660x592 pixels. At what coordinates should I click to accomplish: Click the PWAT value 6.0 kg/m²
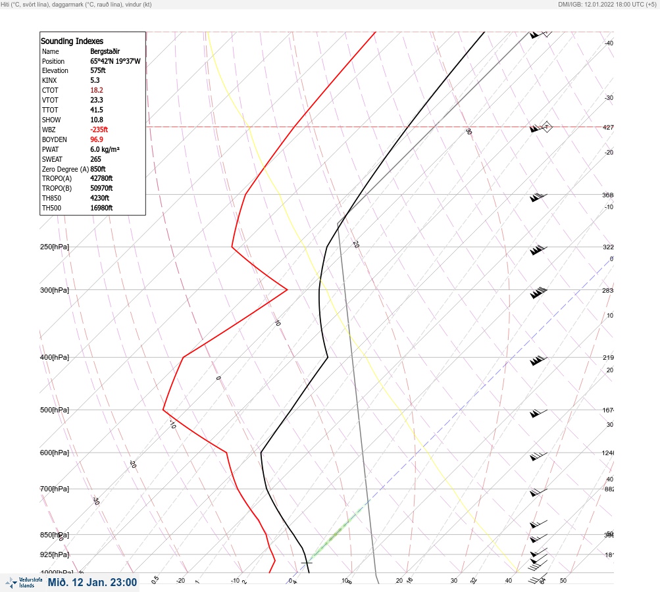coord(105,149)
